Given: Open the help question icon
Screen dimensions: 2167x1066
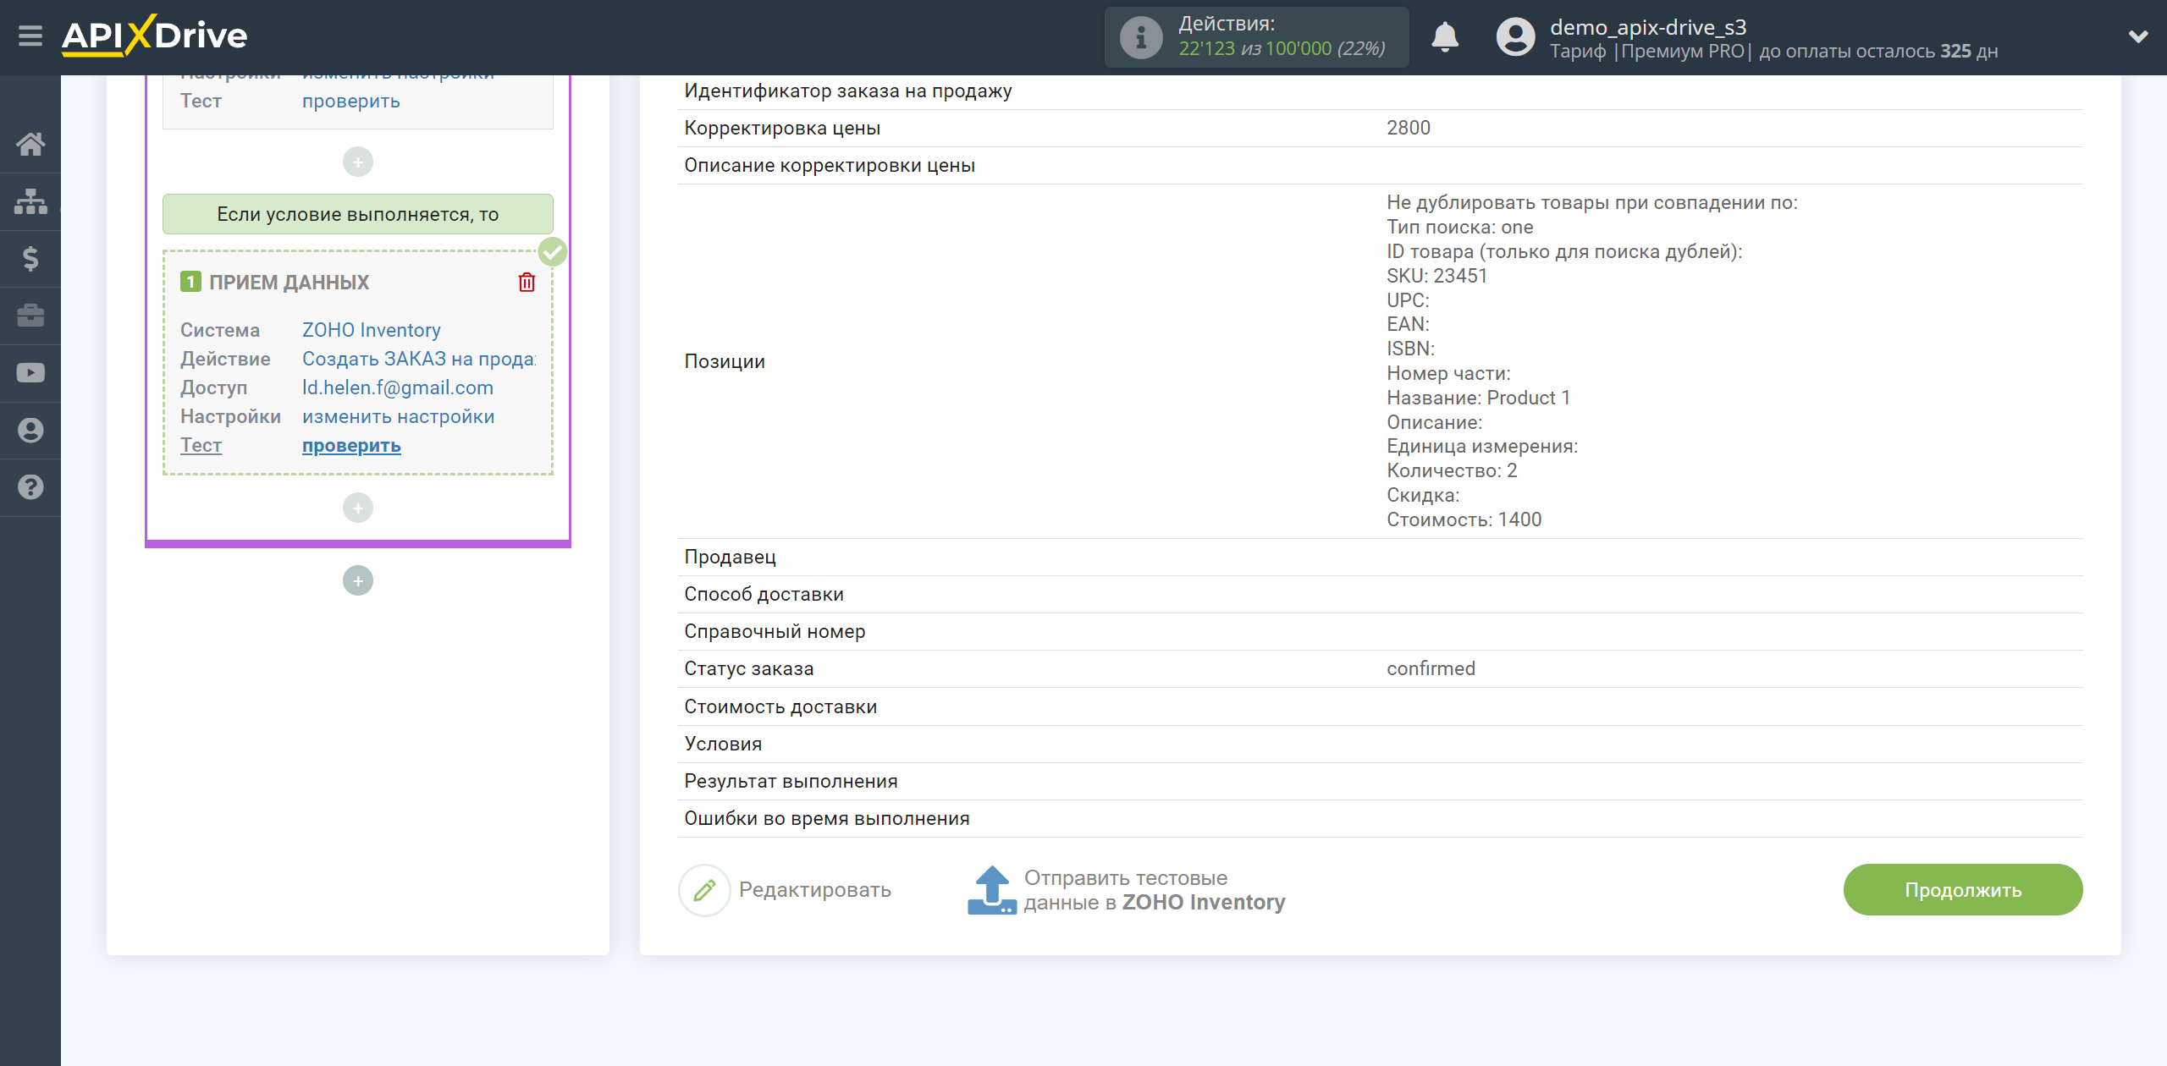Looking at the screenshot, I should click(30, 487).
